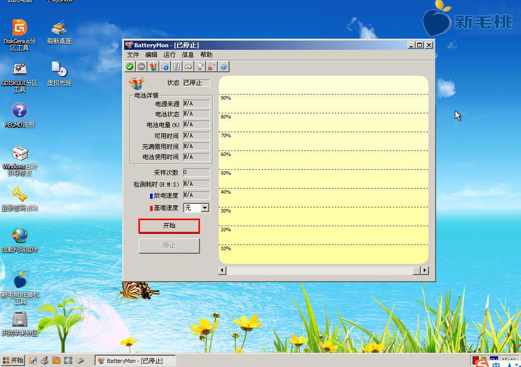
Task: Click the blue framed window quick launch icon
Action: coord(68,360)
